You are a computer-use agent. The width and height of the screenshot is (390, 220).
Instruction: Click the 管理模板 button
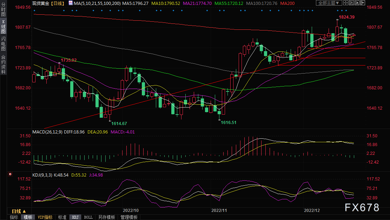pos(129,217)
